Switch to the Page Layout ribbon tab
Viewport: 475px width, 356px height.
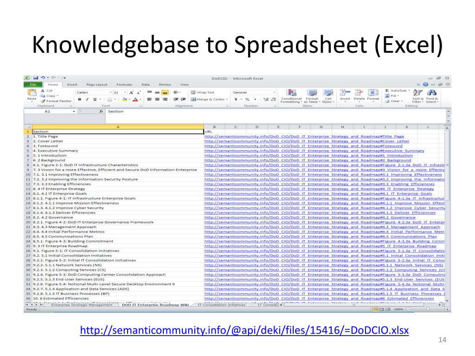point(96,85)
